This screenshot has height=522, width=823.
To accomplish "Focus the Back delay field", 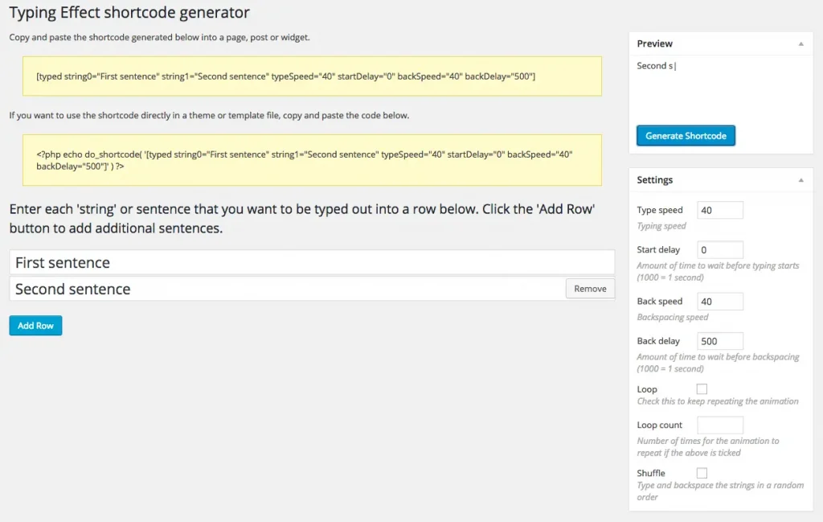I will click(720, 341).
